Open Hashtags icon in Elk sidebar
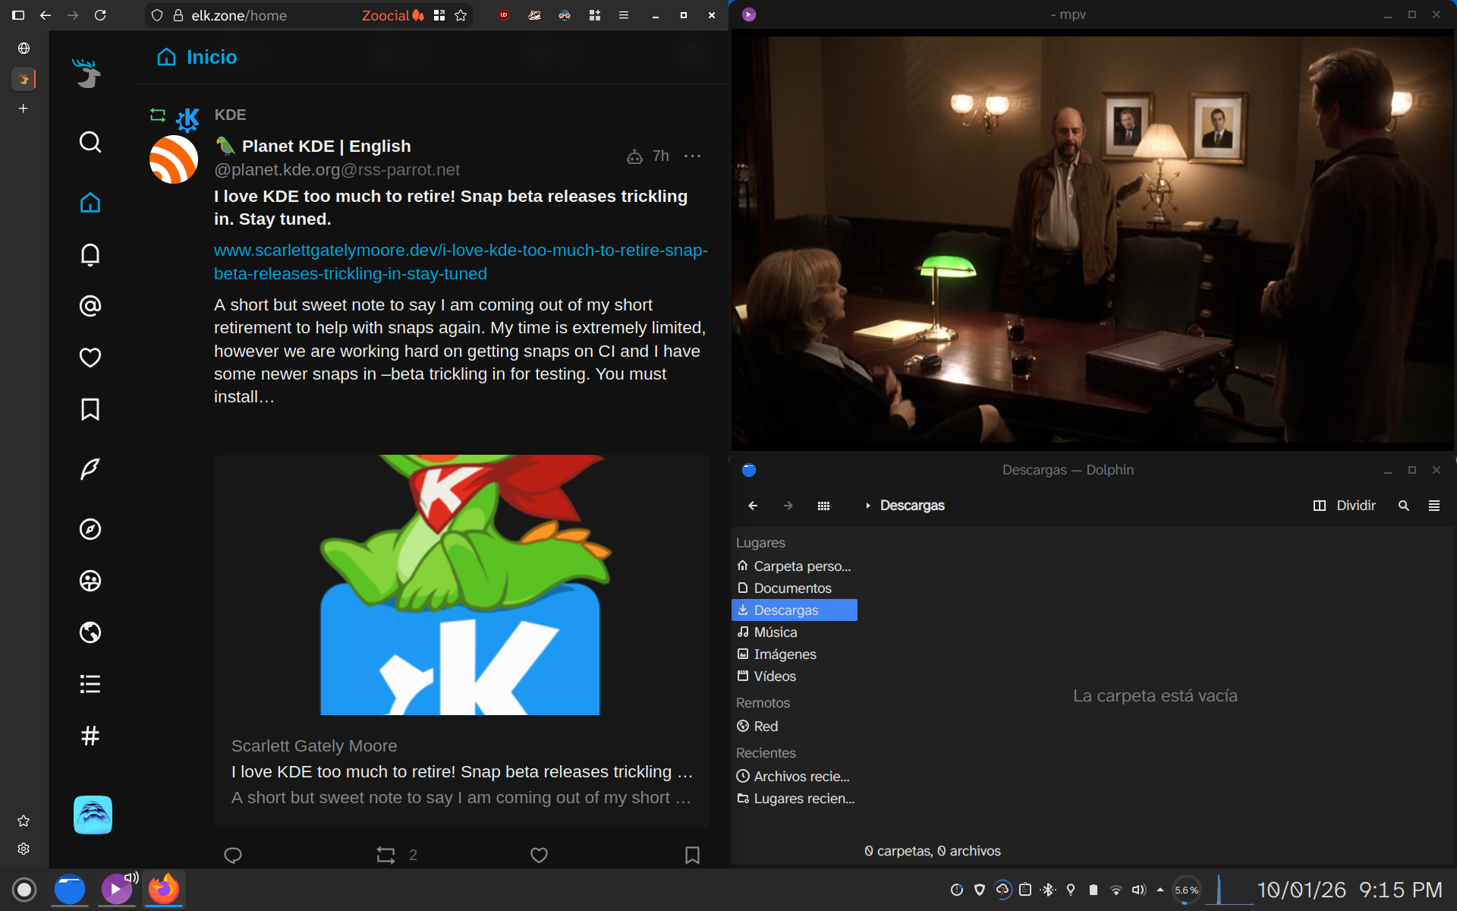 tap(90, 736)
